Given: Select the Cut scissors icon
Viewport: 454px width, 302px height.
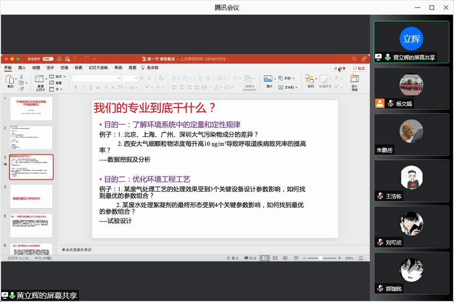Looking at the screenshot, I should (x=21, y=76).
